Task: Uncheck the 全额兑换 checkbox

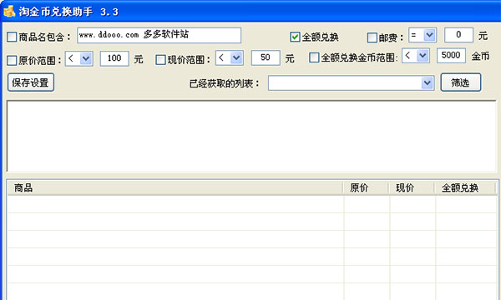Action: pos(295,37)
